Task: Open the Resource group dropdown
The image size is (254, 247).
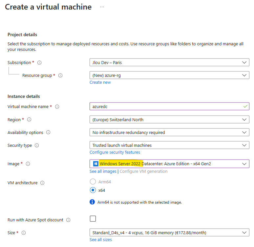Action: point(169,75)
